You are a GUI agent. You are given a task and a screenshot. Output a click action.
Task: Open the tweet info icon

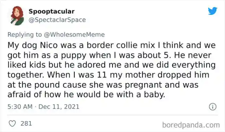[212, 107]
